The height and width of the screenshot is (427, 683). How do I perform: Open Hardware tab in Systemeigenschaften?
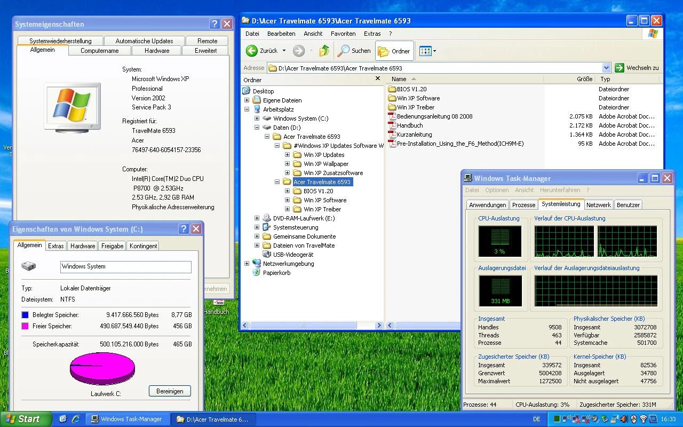157,51
